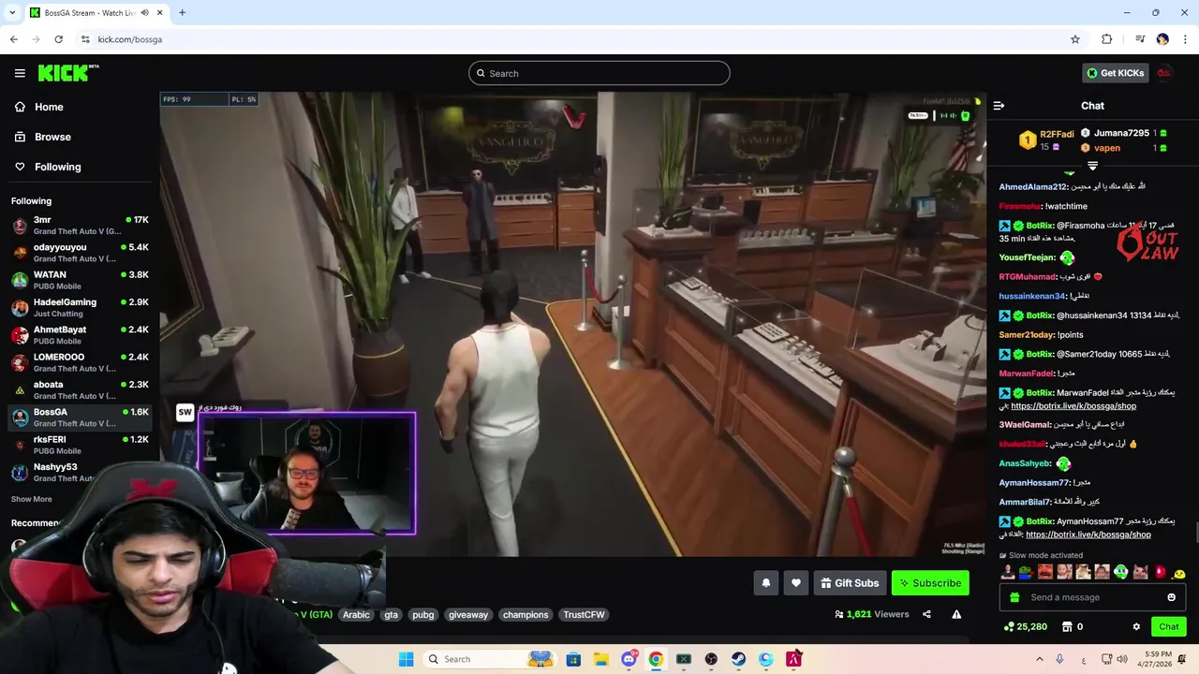Select the giveaway stream tag
Viewport: 1199px width, 674px height.
click(x=467, y=614)
